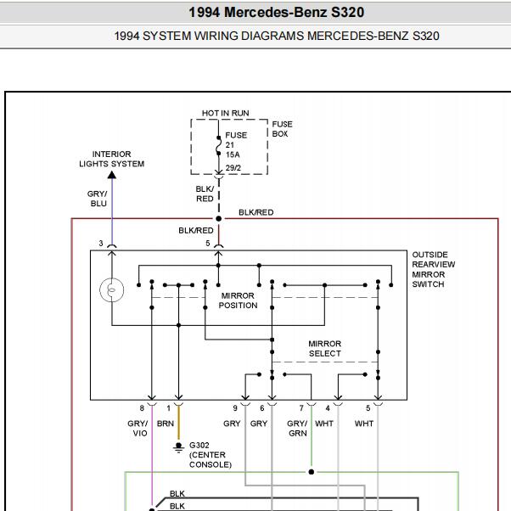Click the 'BRN' wire label
The width and height of the screenshot is (511, 511).
(x=166, y=424)
